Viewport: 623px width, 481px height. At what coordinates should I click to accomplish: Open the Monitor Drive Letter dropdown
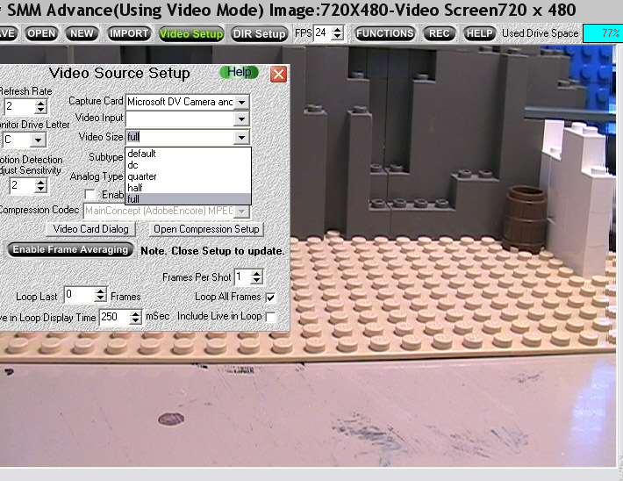(38, 140)
